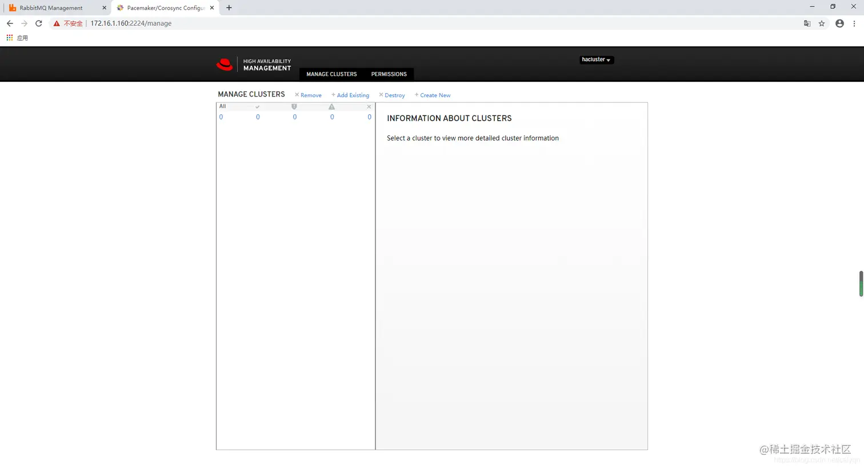
Task: Click the HIGH AVAILABILITY MANAGEMENT title
Action: [267, 65]
